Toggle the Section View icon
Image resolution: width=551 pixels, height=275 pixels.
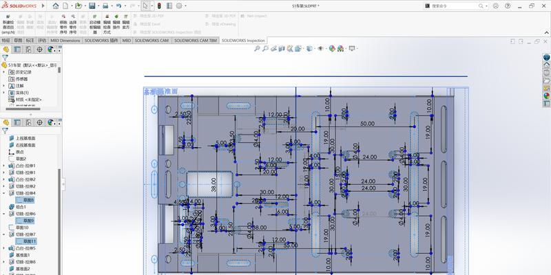tap(282, 49)
